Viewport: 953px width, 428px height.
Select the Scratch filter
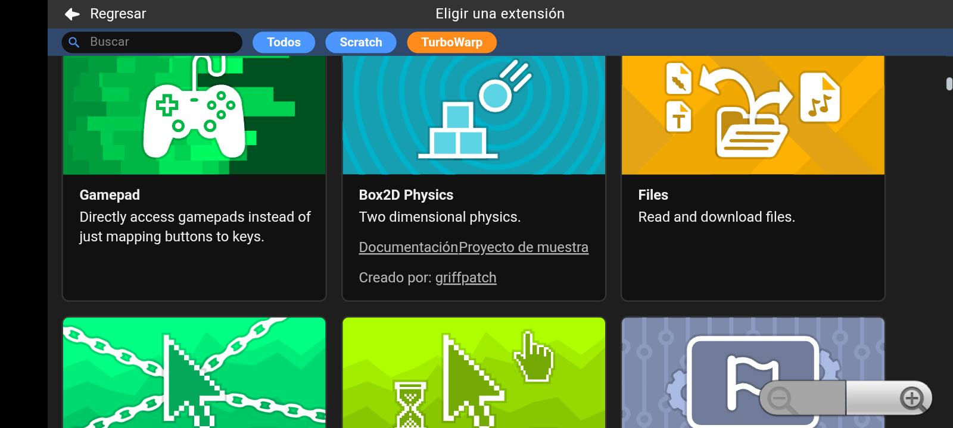(361, 42)
